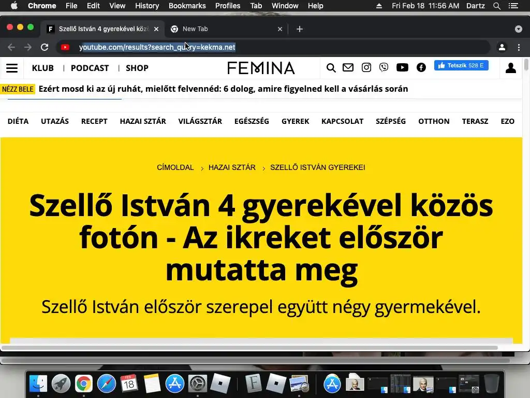Open the Chrome profile avatar button
The image size is (530, 398).
click(502, 47)
